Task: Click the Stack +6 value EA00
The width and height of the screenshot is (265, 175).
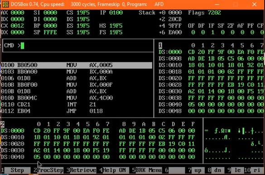Action: point(175,32)
